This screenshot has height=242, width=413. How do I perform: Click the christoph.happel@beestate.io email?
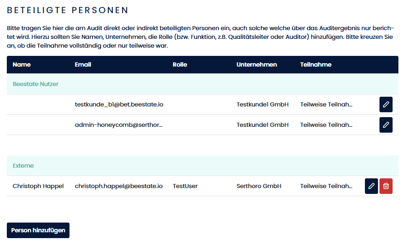(119, 186)
